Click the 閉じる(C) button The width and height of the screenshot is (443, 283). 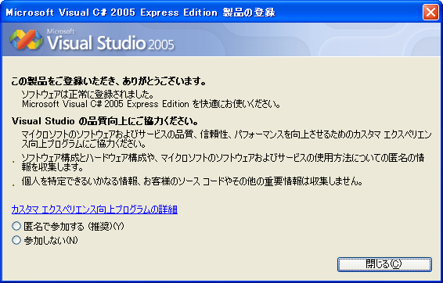tap(384, 264)
